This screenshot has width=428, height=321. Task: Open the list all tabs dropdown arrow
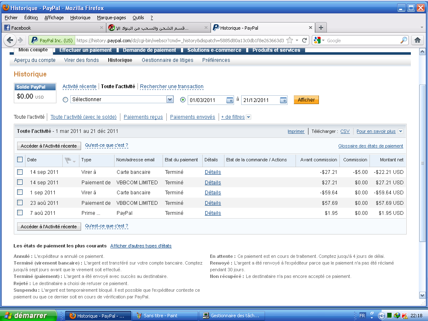coord(422,28)
